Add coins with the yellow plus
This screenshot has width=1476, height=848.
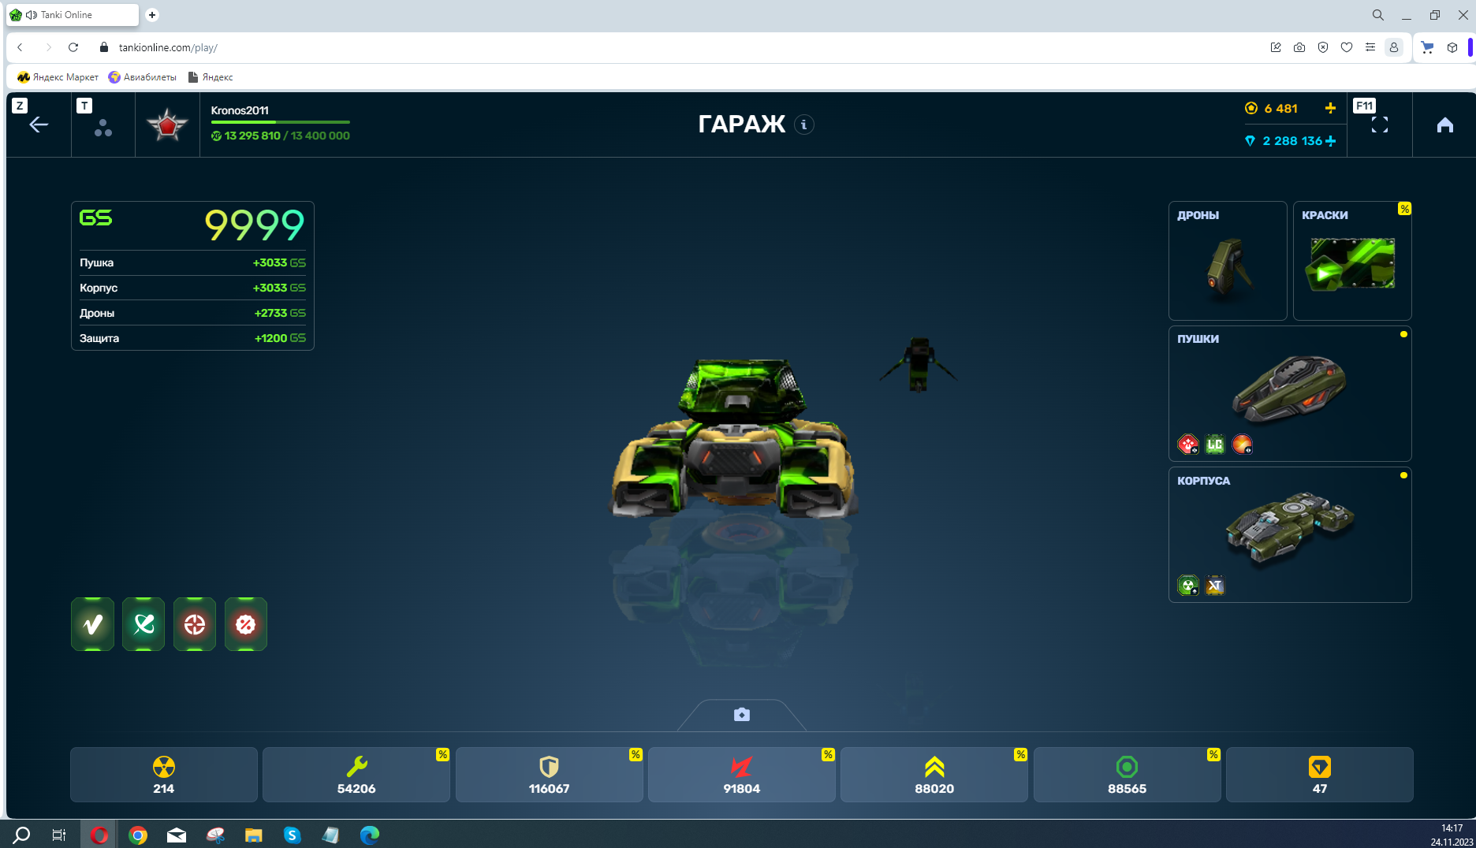(x=1330, y=108)
